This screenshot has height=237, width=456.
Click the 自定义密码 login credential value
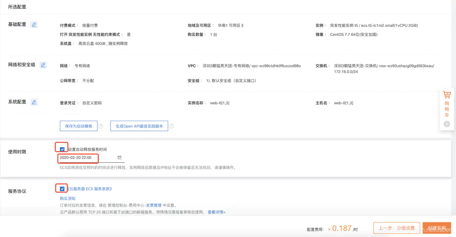92,103
